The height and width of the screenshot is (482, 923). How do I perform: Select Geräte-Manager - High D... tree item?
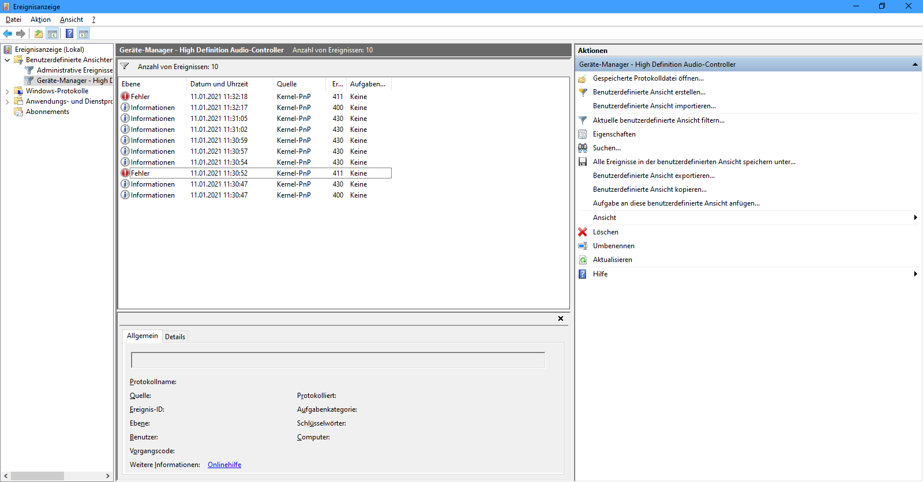coord(69,81)
